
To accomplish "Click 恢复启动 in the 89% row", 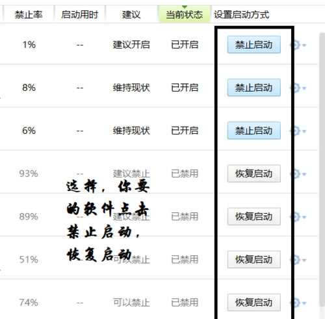I will coord(254,216).
